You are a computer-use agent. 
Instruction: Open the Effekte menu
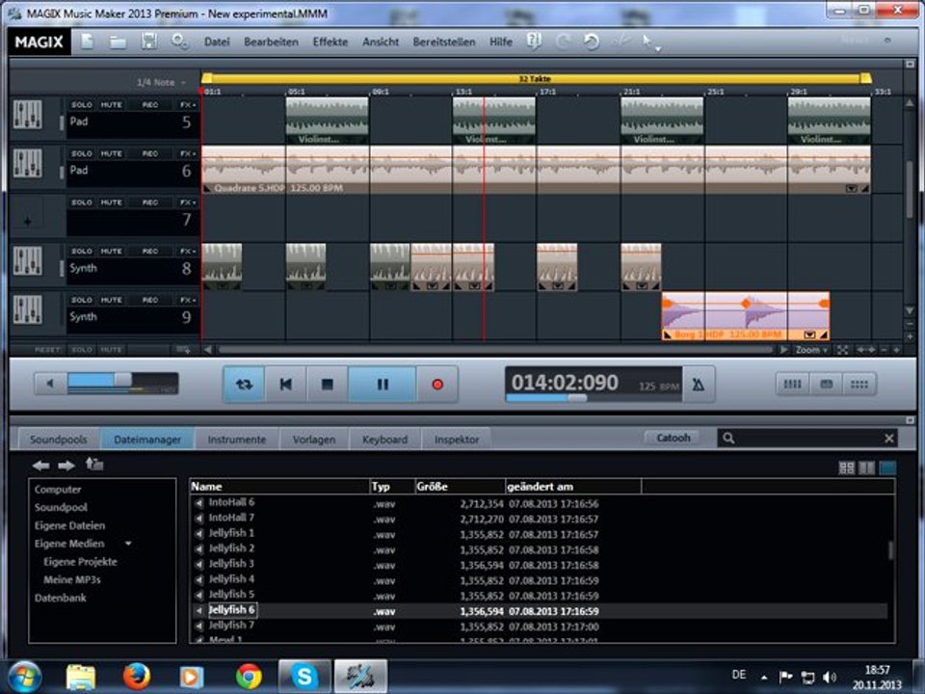coord(330,42)
